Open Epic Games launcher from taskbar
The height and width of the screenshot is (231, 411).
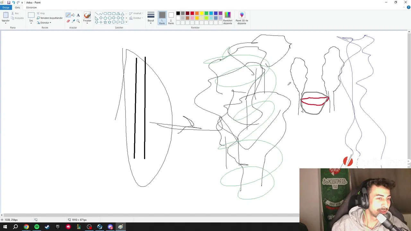coord(58,227)
